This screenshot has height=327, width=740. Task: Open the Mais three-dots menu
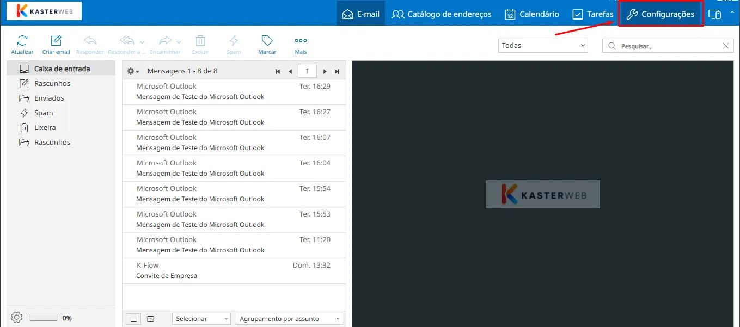pos(301,41)
